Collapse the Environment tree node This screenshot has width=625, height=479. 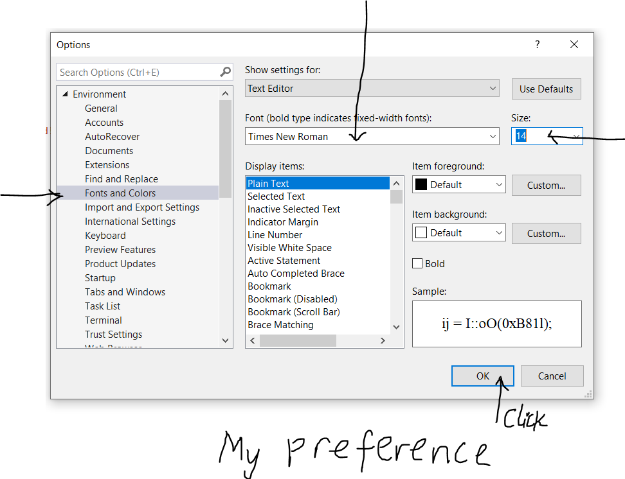(65, 94)
